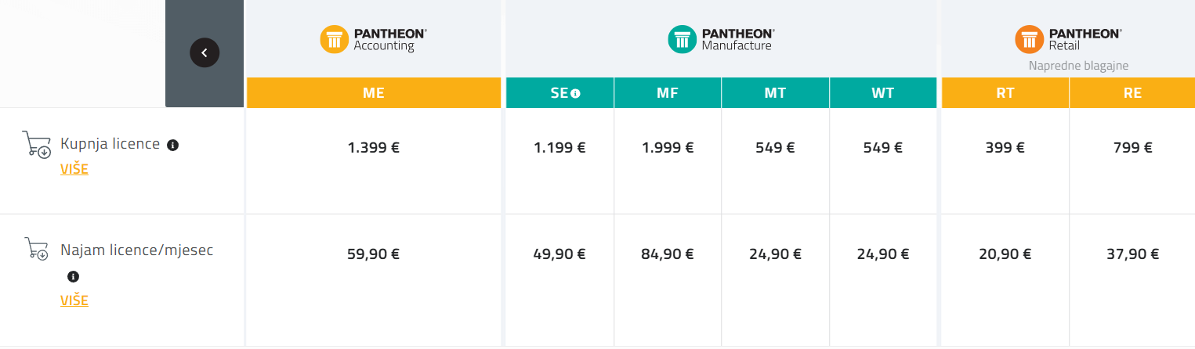Click the Pantheon Retail logo icon
Image resolution: width=1195 pixels, height=349 pixels.
point(1029,39)
